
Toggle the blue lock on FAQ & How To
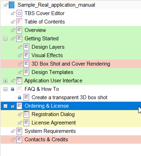click(12, 89)
